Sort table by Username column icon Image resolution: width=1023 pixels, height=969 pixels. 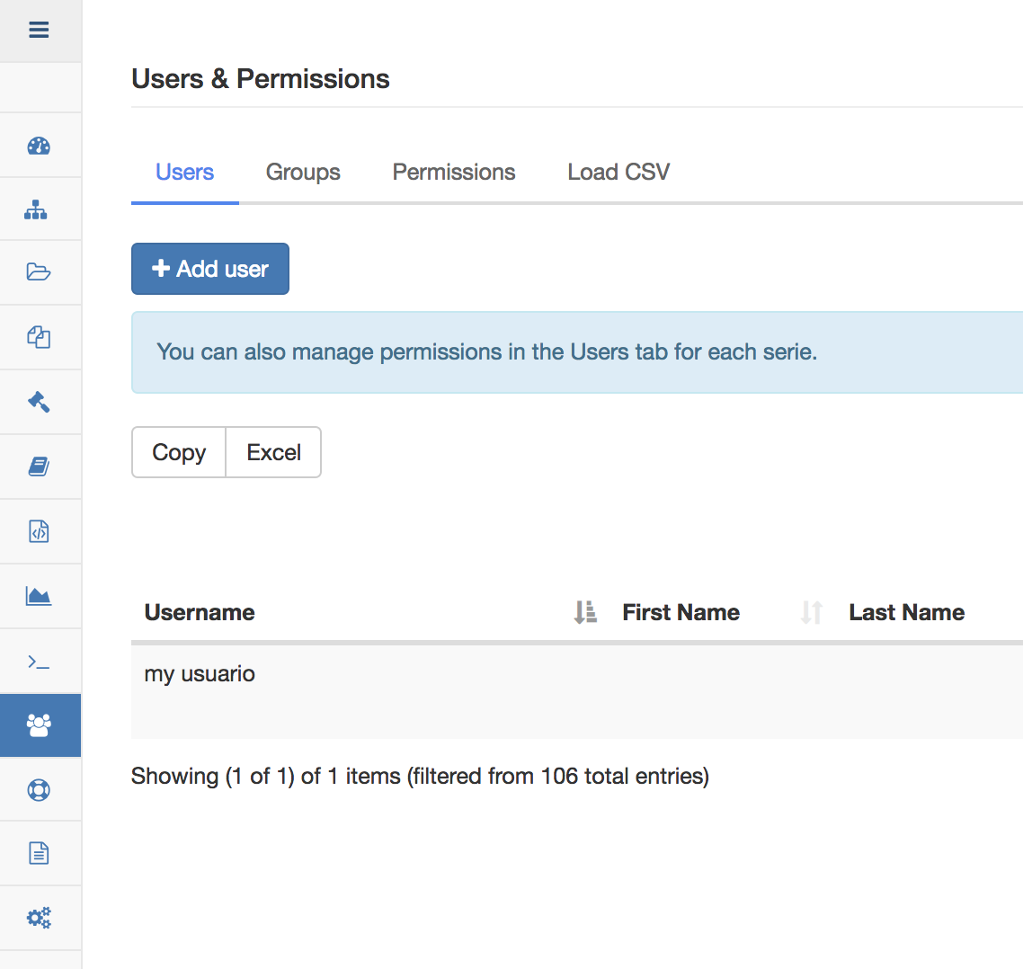[585, 612]
